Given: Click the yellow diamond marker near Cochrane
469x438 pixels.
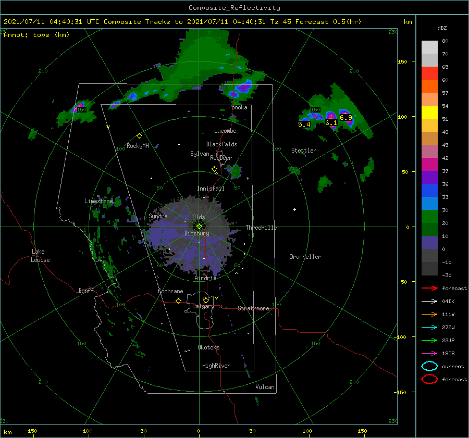Looking at the screenshot, I should [x=178, y=301].
